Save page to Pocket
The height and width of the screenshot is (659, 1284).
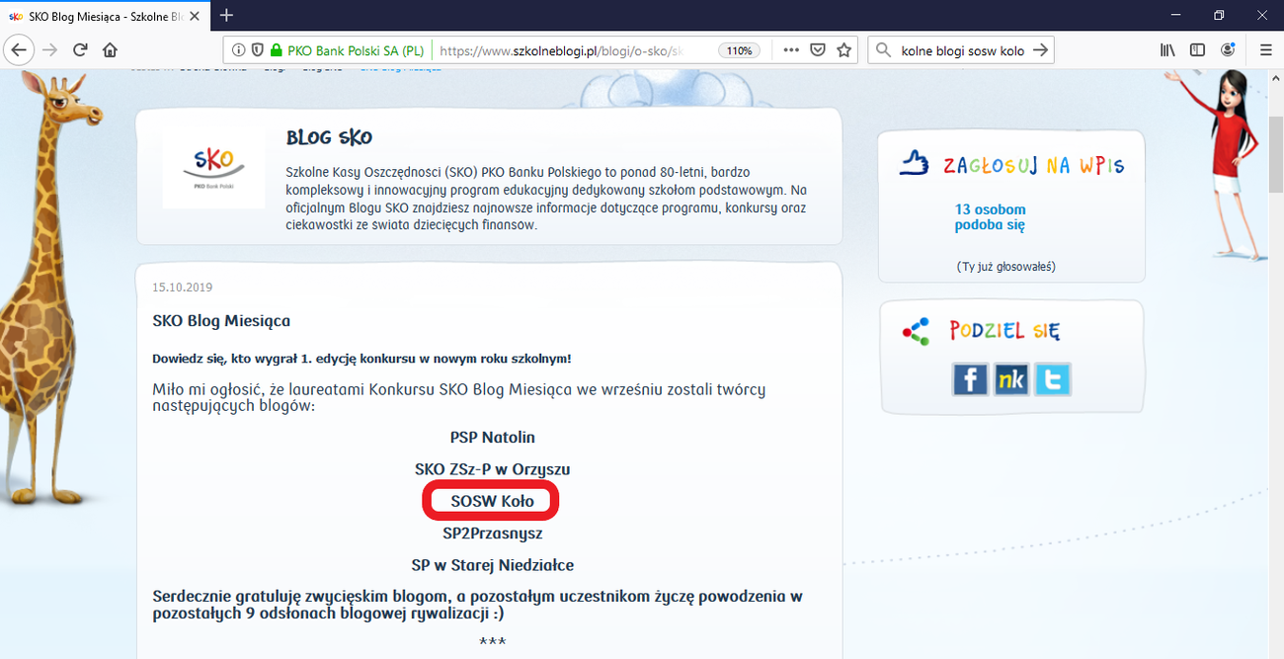(x=818, y=50)
